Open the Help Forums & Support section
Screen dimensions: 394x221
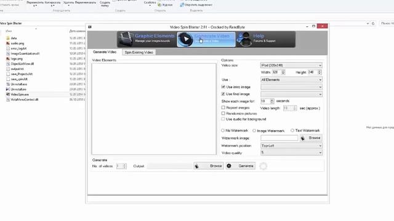pos(265,39)
